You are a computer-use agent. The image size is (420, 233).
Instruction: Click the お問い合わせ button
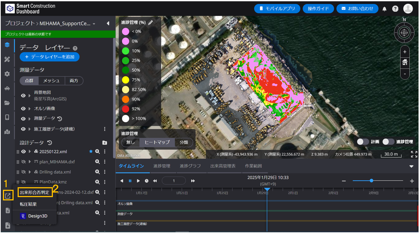point(357,8)
